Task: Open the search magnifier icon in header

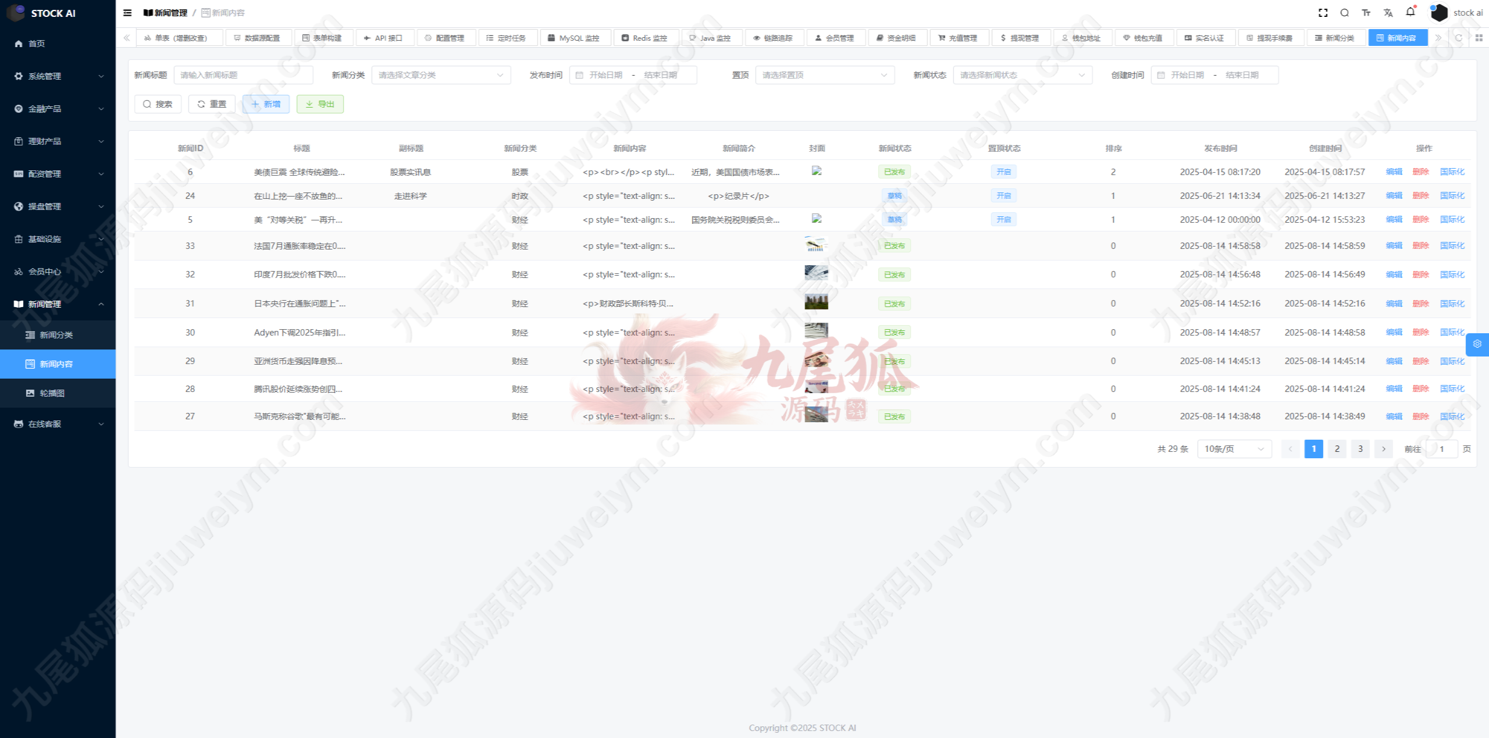Action: coord(1344,13)
